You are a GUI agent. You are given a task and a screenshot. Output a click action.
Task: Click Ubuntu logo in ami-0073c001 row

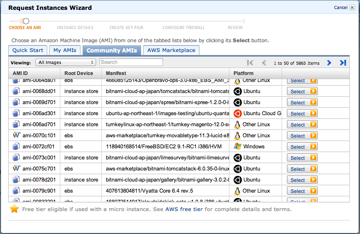[238, 158]
